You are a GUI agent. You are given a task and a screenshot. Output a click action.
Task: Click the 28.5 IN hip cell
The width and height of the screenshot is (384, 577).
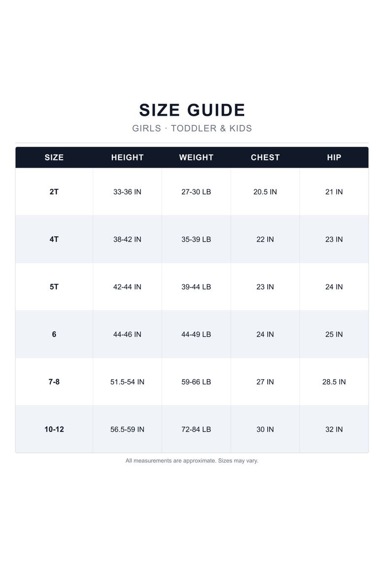click(x=334, y=382)
